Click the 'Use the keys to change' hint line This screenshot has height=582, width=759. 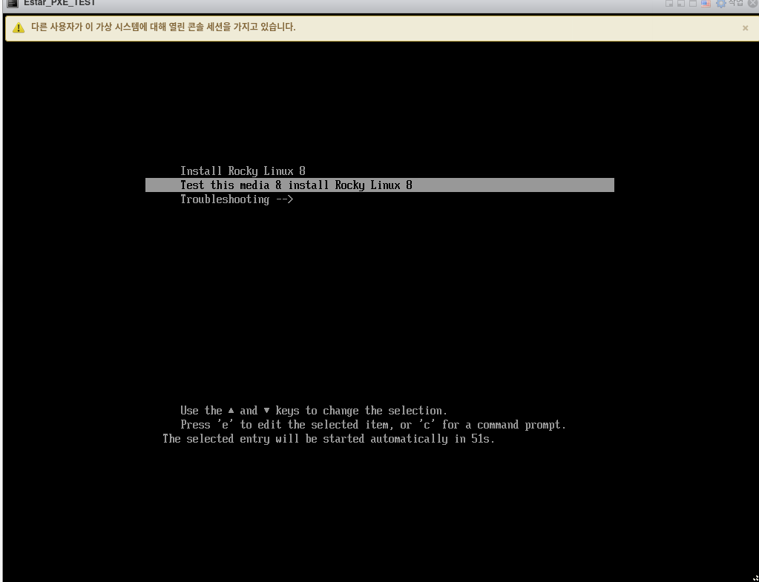pos(314,411)
